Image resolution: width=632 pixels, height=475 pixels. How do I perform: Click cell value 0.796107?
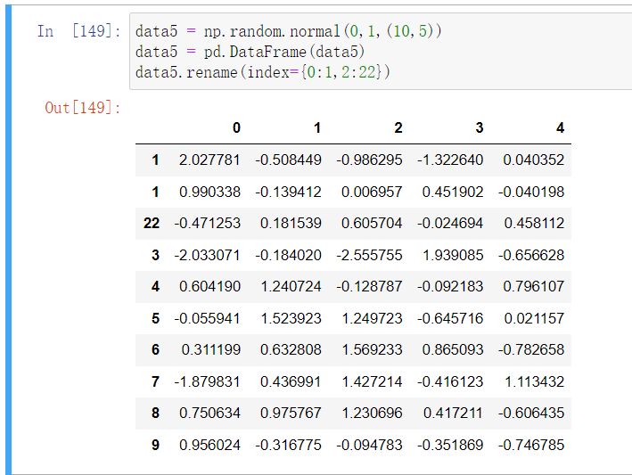tap(534, 286)
